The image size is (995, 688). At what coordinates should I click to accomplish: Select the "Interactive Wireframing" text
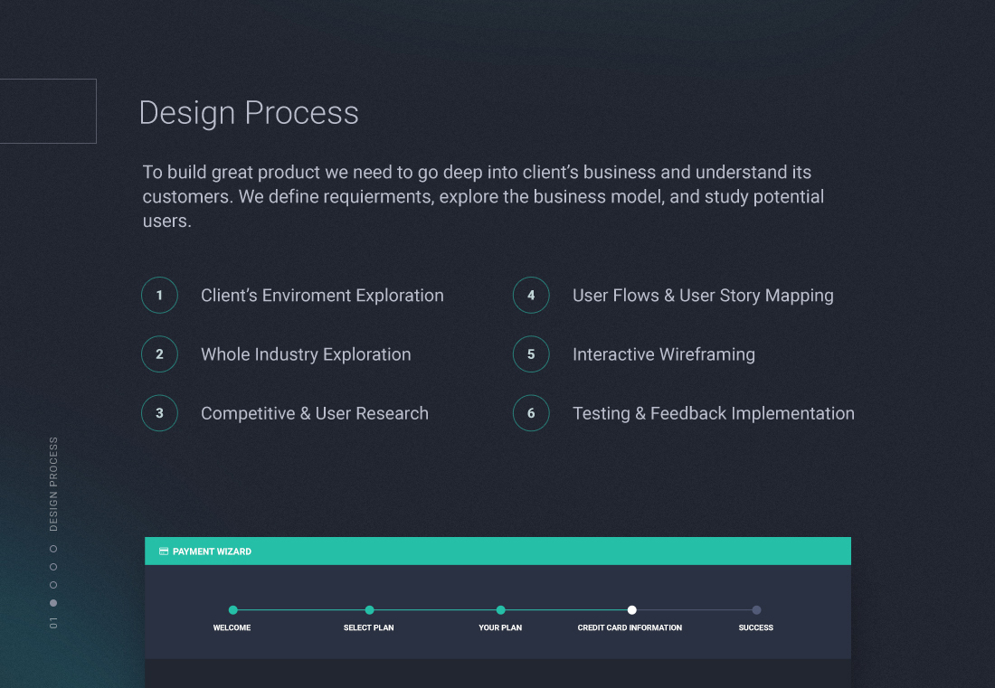664,354
